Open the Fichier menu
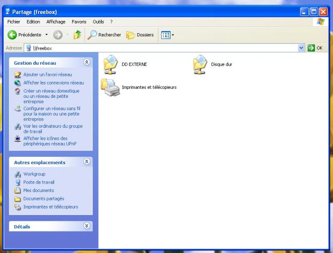This screenshot has height=253, width=333. coord(13,21)
